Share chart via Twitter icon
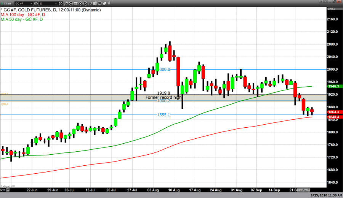Image resolution: width=343 pixels, height=198 pixels. (x=104, y=3)
